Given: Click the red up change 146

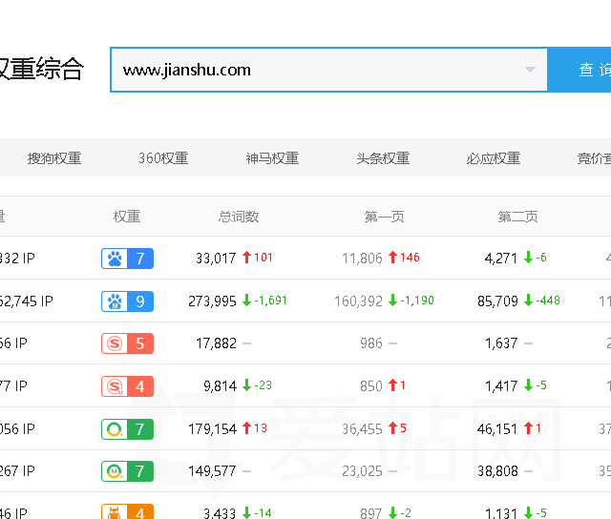Looking at the screenshot, I should pyautogui.click(x=404, y=258).
